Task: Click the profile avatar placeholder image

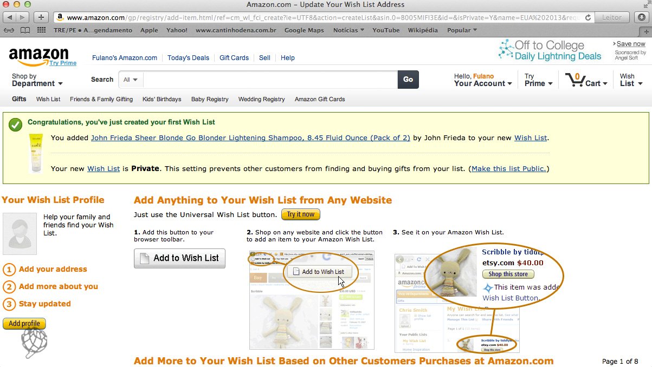Action: click(20, 234)
